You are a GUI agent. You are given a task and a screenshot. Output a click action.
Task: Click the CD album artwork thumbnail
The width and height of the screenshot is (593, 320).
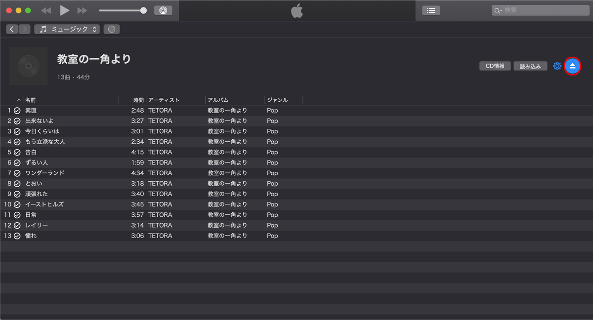[x=28, y=66]
